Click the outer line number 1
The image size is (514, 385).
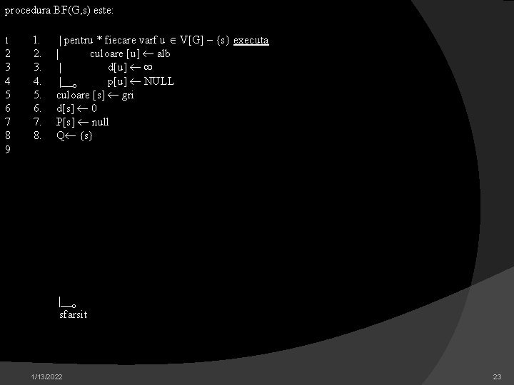coord(7,41)
